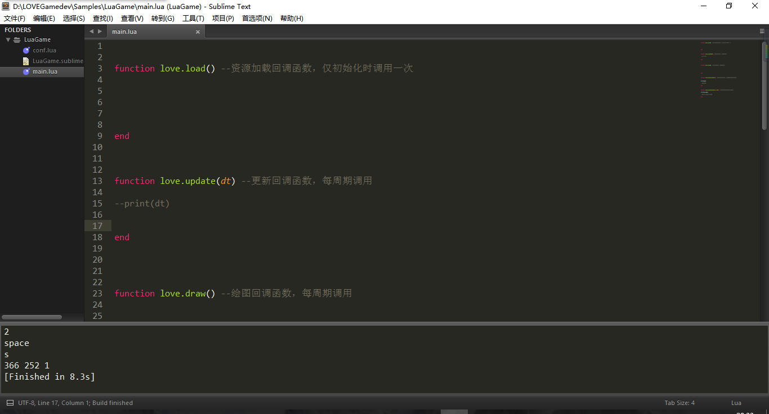Open the 选择(S) menu

coord(74,19)
